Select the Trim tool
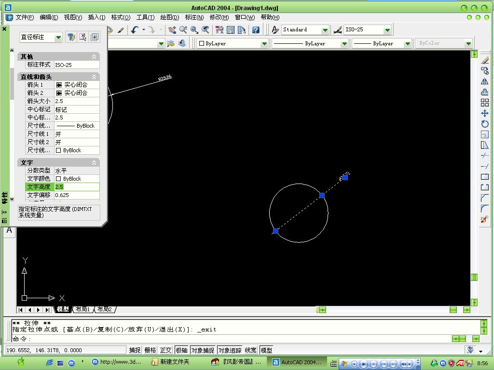The height and width of the screenshot is (370, 494). tap(485, 156)
